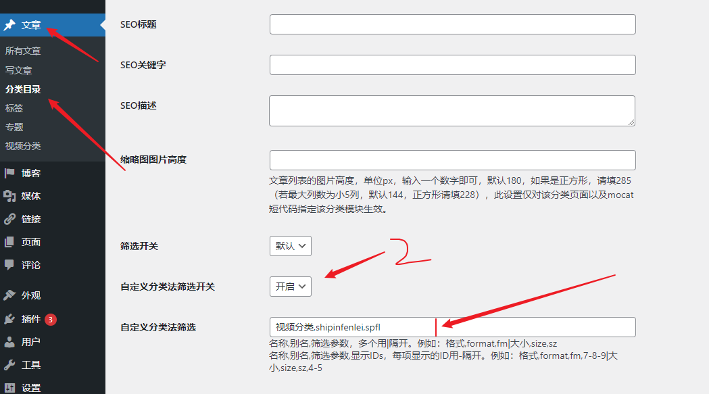
Task: Focus the SEO描述 textarea
Action: point(452,111)
